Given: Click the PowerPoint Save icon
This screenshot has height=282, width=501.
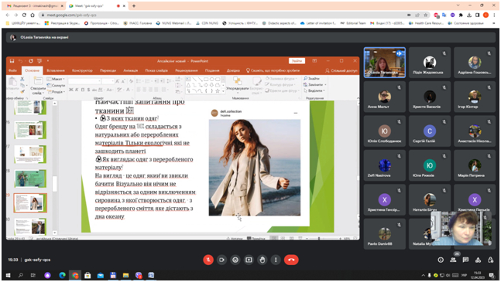Looking at the screenshot, I should click(12, 61).
